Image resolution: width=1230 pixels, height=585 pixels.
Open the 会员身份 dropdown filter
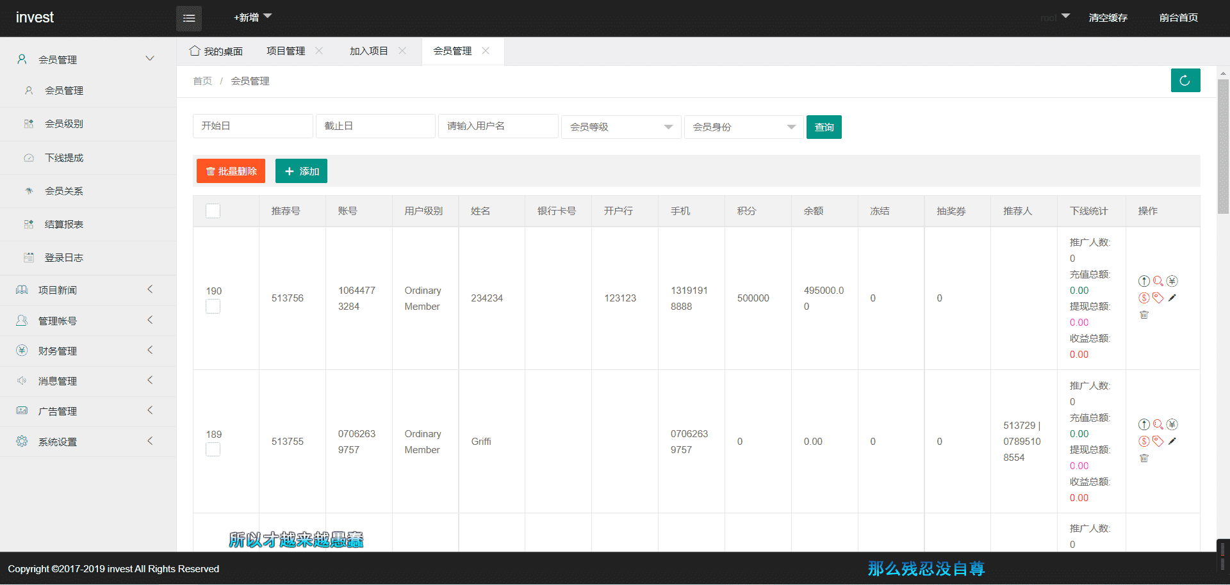point(743,127)
